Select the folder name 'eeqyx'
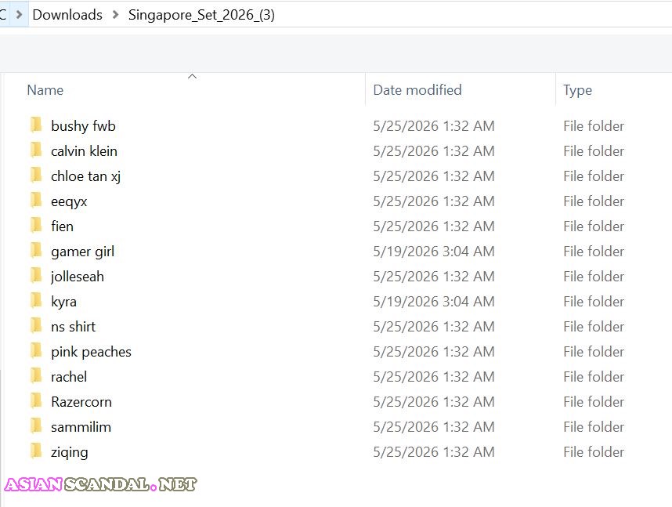 (x=69, y=201)
